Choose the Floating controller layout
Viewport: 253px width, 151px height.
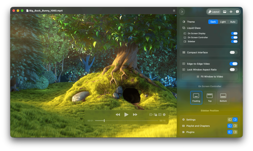coord(196,98)
